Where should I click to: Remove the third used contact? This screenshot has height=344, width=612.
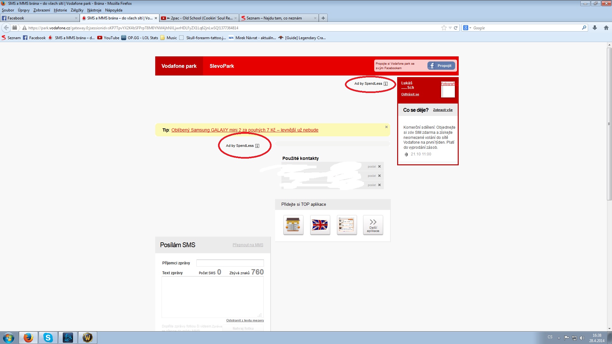click(379, 185)
